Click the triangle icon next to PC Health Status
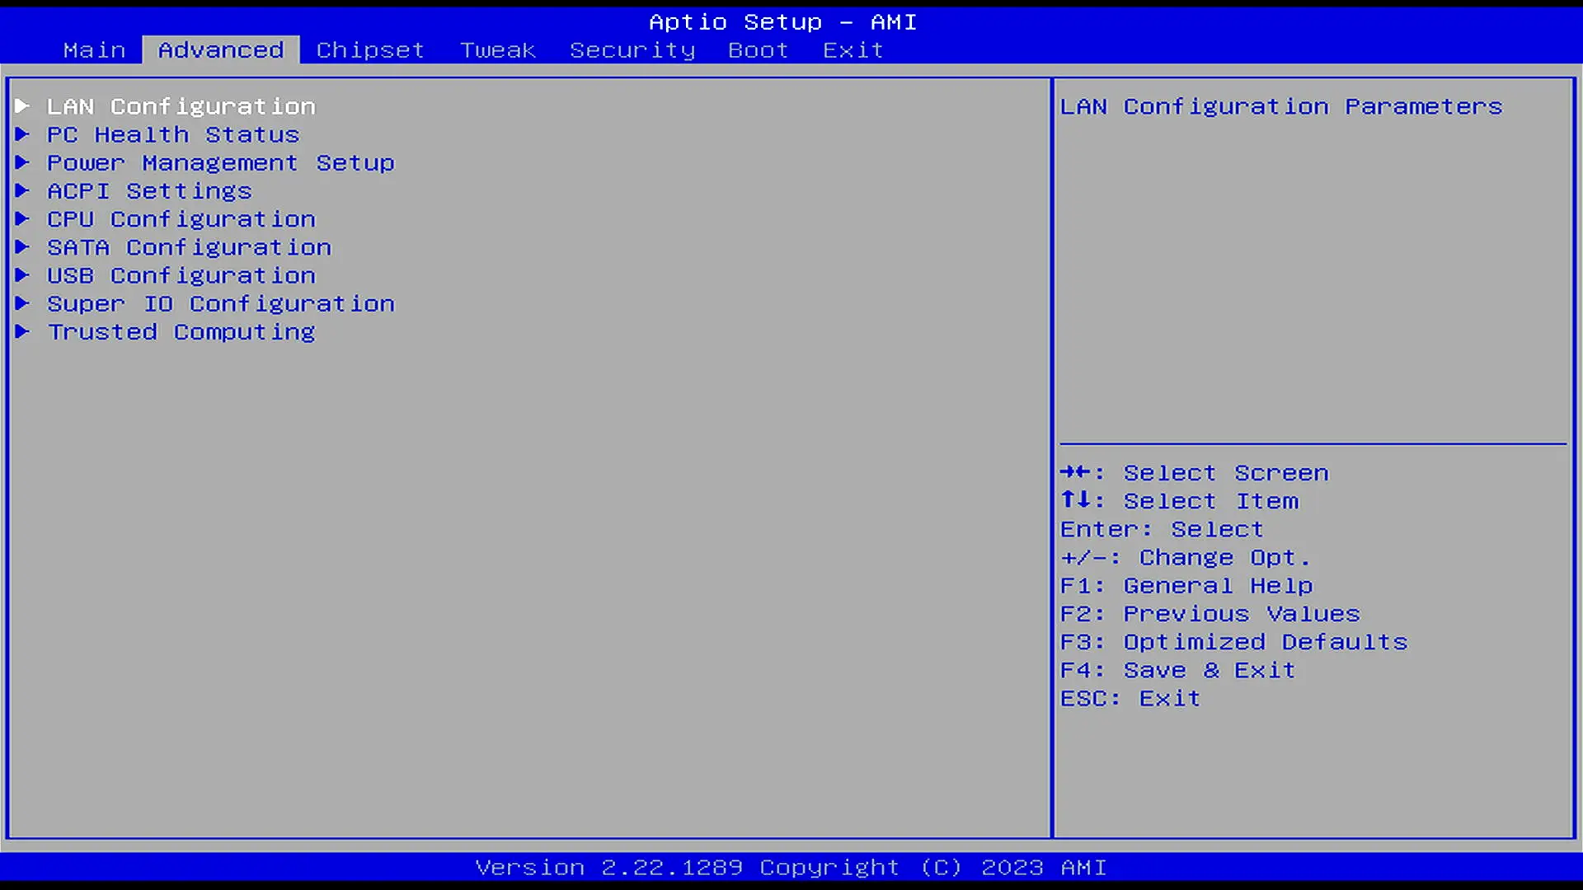This screenshot has width=1583, height=890. point(22,134)
